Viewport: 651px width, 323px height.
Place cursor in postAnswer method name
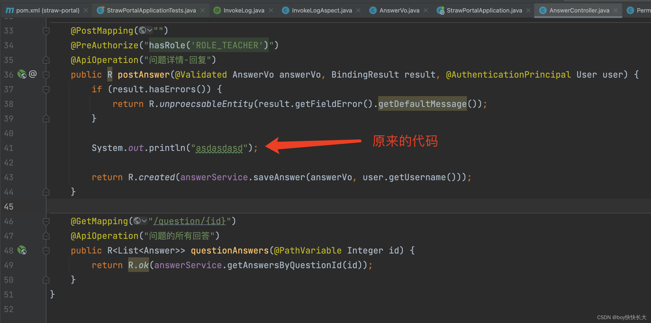pyautogui.click(x=144, y=75)
